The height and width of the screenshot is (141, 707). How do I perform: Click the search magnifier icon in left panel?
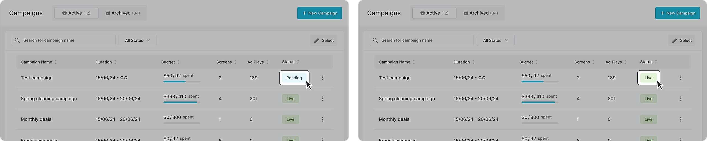(x=17, y=40)
